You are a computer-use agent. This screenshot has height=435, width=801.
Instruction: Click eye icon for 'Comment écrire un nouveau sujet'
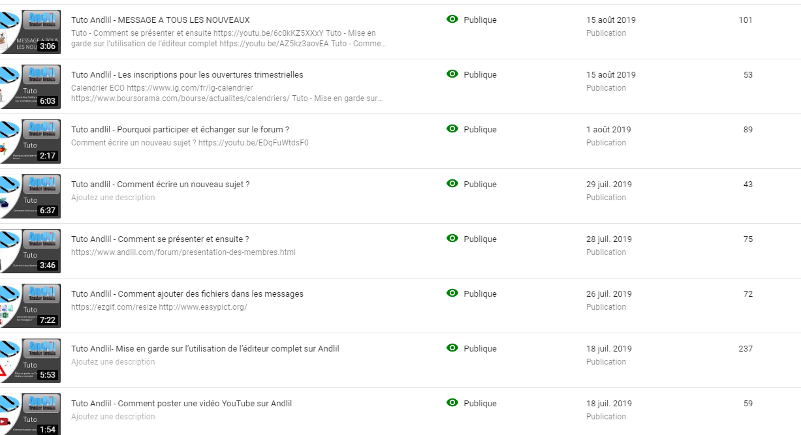(452, 184)
